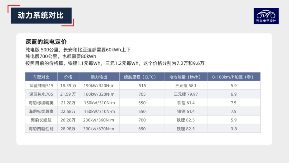Click the 705 range cell
The height and width of the screenshot is (163, 289).
coord(142,94)
